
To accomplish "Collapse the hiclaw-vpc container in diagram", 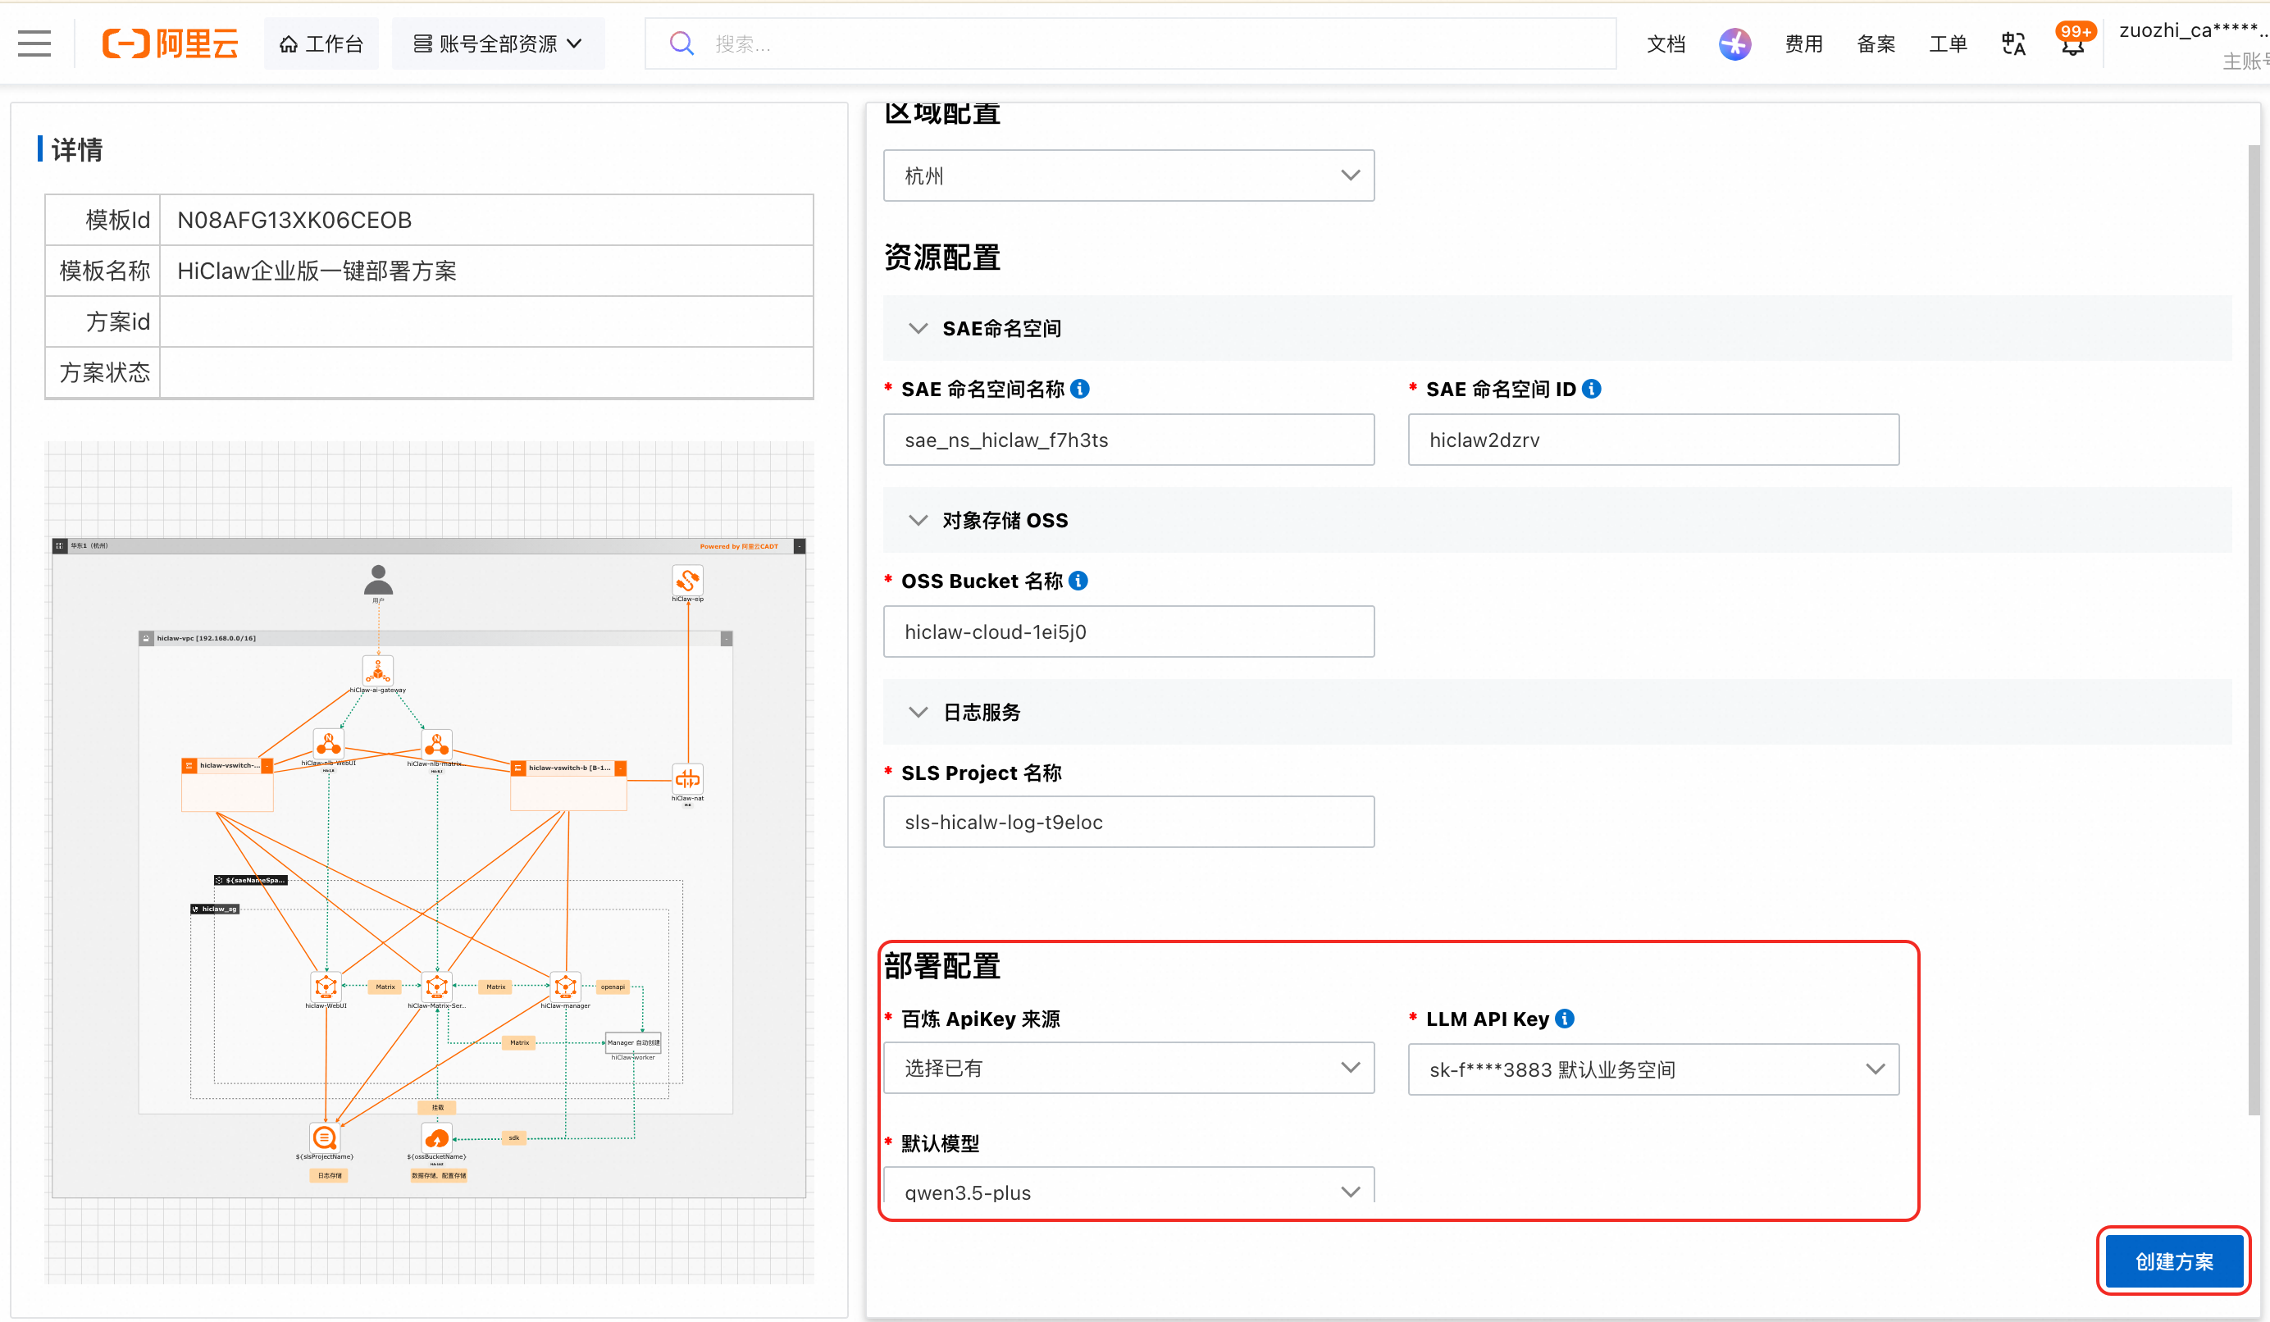I will pyautogui.click(x=726, y=639).
